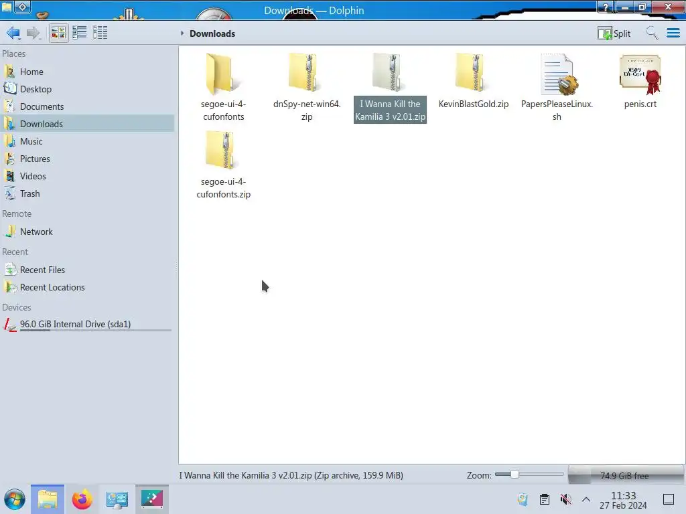The image size is (686, 514).
Task: Open Videos in Places panel
Action: click(88, 176)
